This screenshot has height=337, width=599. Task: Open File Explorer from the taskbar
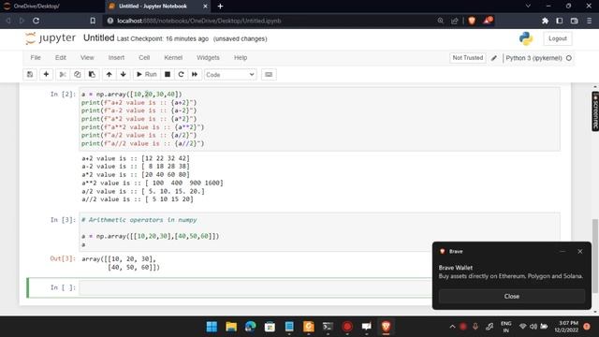point(231,327)
